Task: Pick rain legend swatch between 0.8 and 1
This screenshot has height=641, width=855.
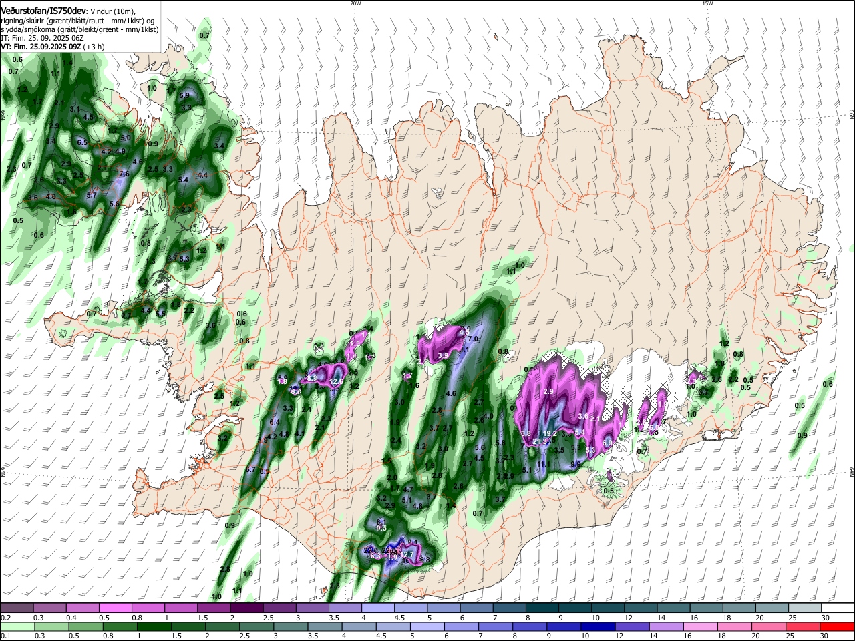Action: pyautogui.click(x=120, y=626)
